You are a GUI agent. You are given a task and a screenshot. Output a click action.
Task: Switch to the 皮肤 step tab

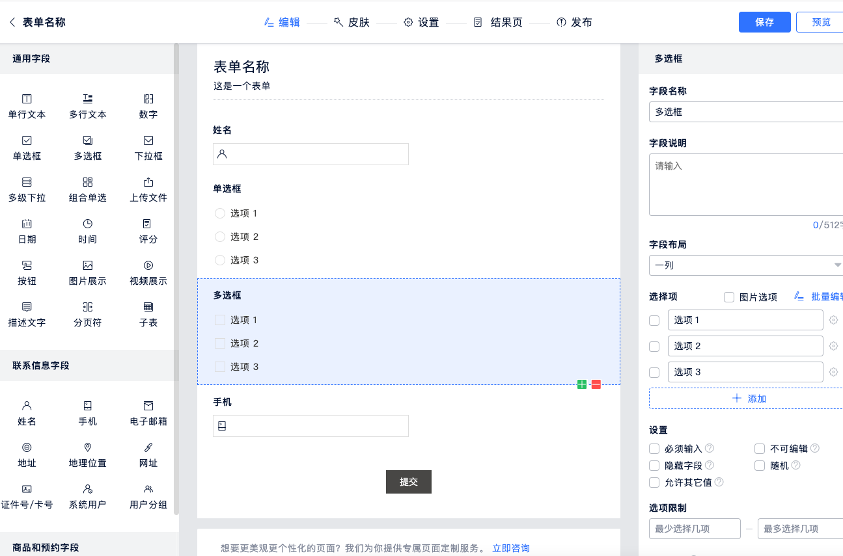(352, 23)
